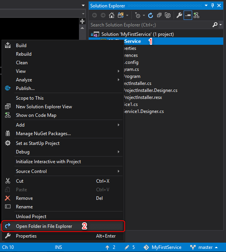226x252 pixels.
Task: Click the MyFirstService repository in status bar
Action: click(x=163, y=247)
